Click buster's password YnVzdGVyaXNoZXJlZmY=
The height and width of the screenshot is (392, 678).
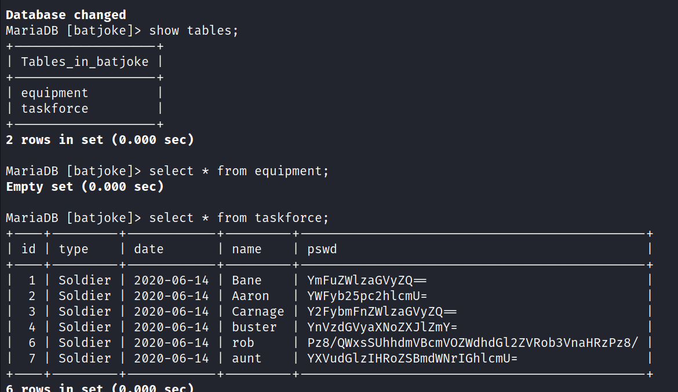click(382, 327)
